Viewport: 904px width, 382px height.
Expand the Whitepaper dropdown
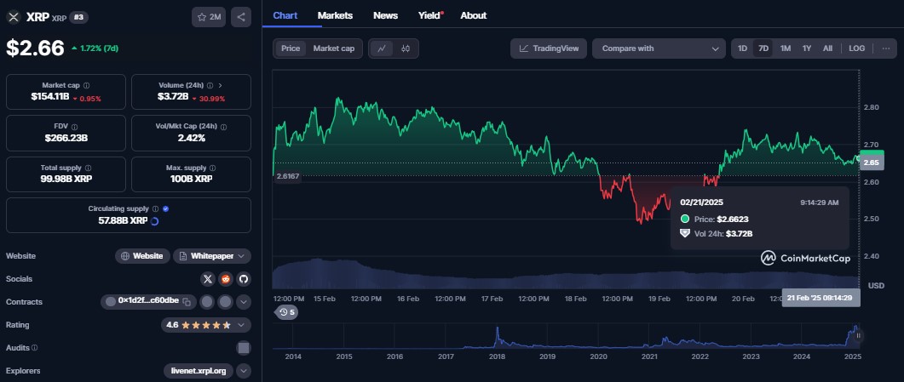tap(212, 256)
